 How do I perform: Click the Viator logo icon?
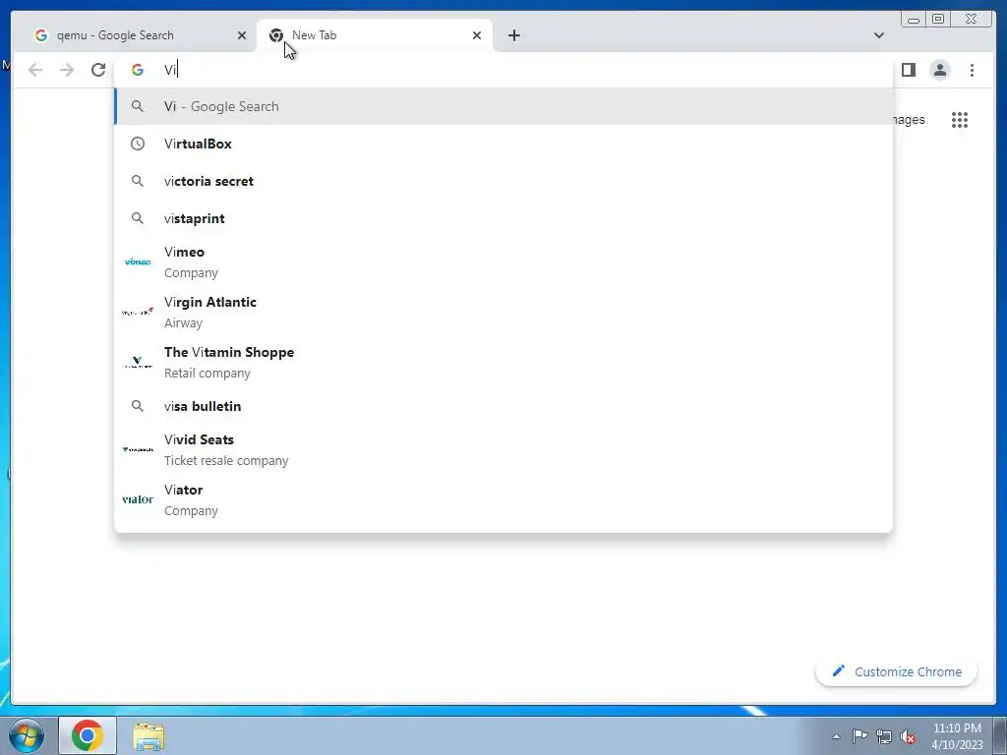138,499
